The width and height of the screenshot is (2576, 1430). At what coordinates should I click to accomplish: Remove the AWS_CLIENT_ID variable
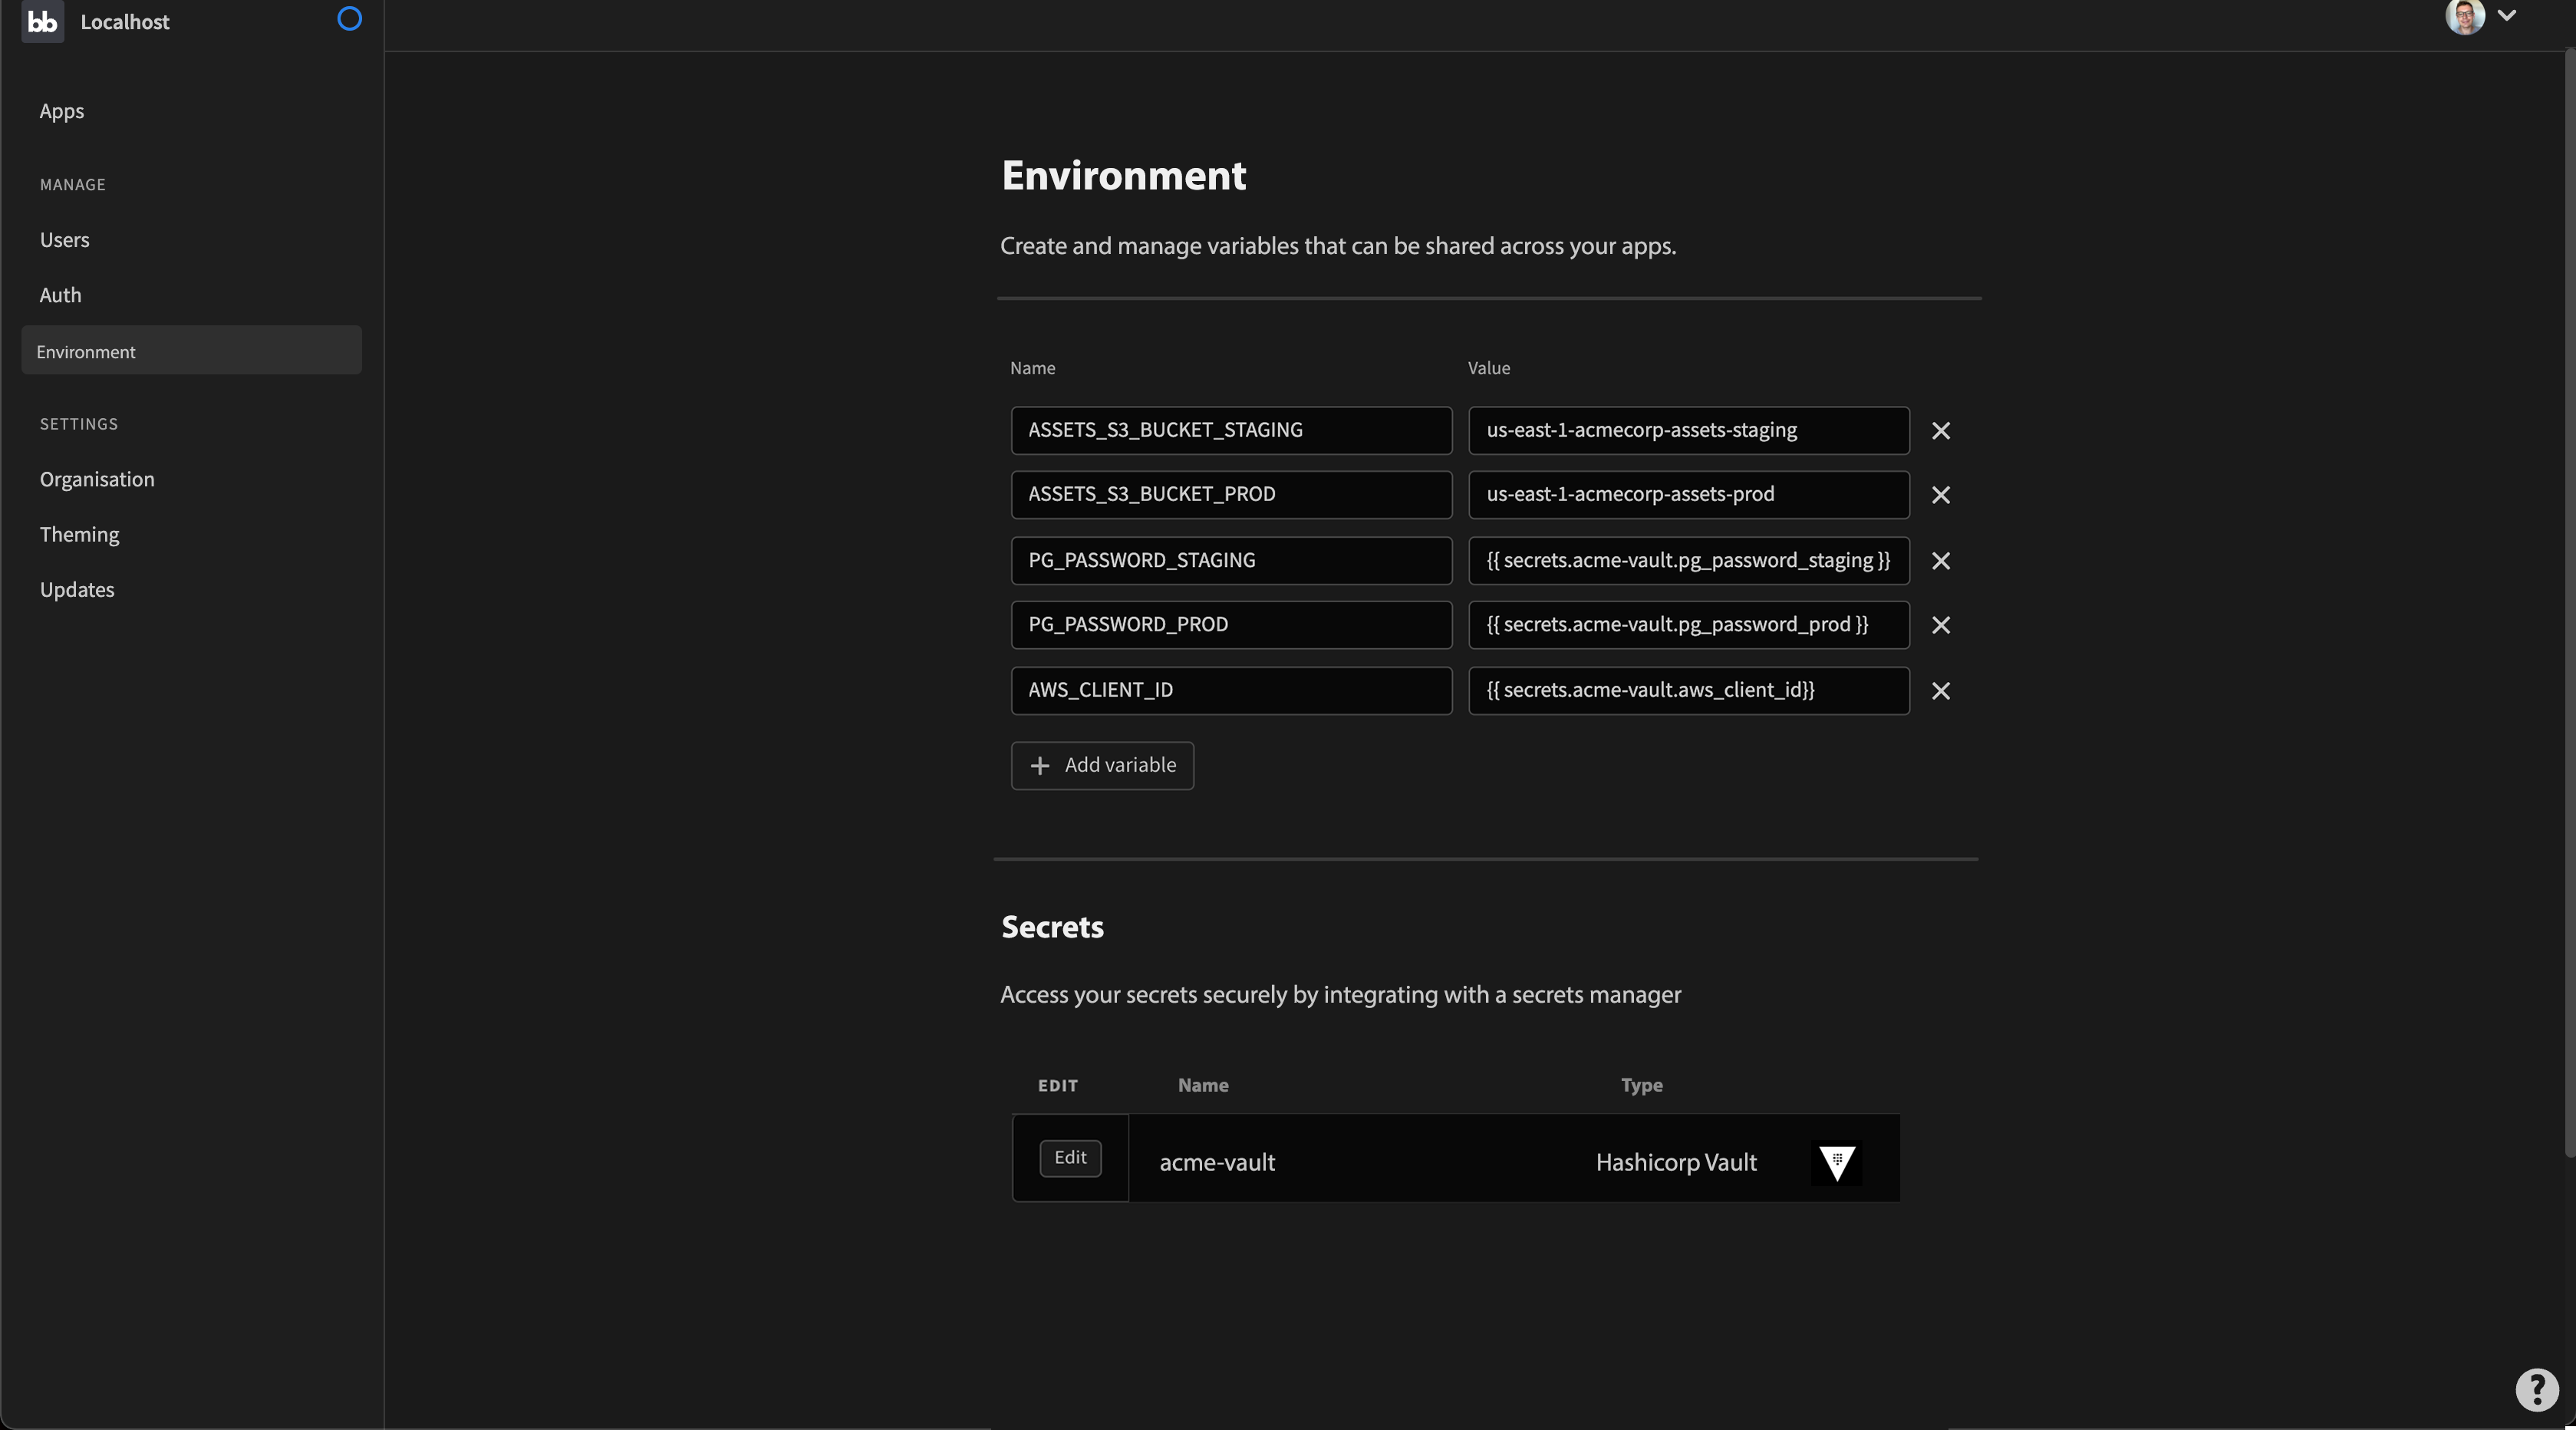click(1940, 691)
